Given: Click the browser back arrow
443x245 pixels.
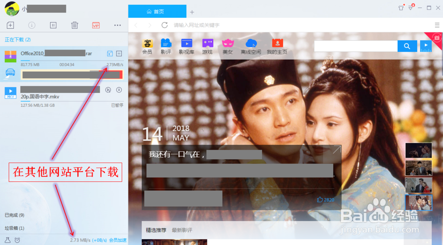Looking at the screenshot, I should (x=136, y=25).
